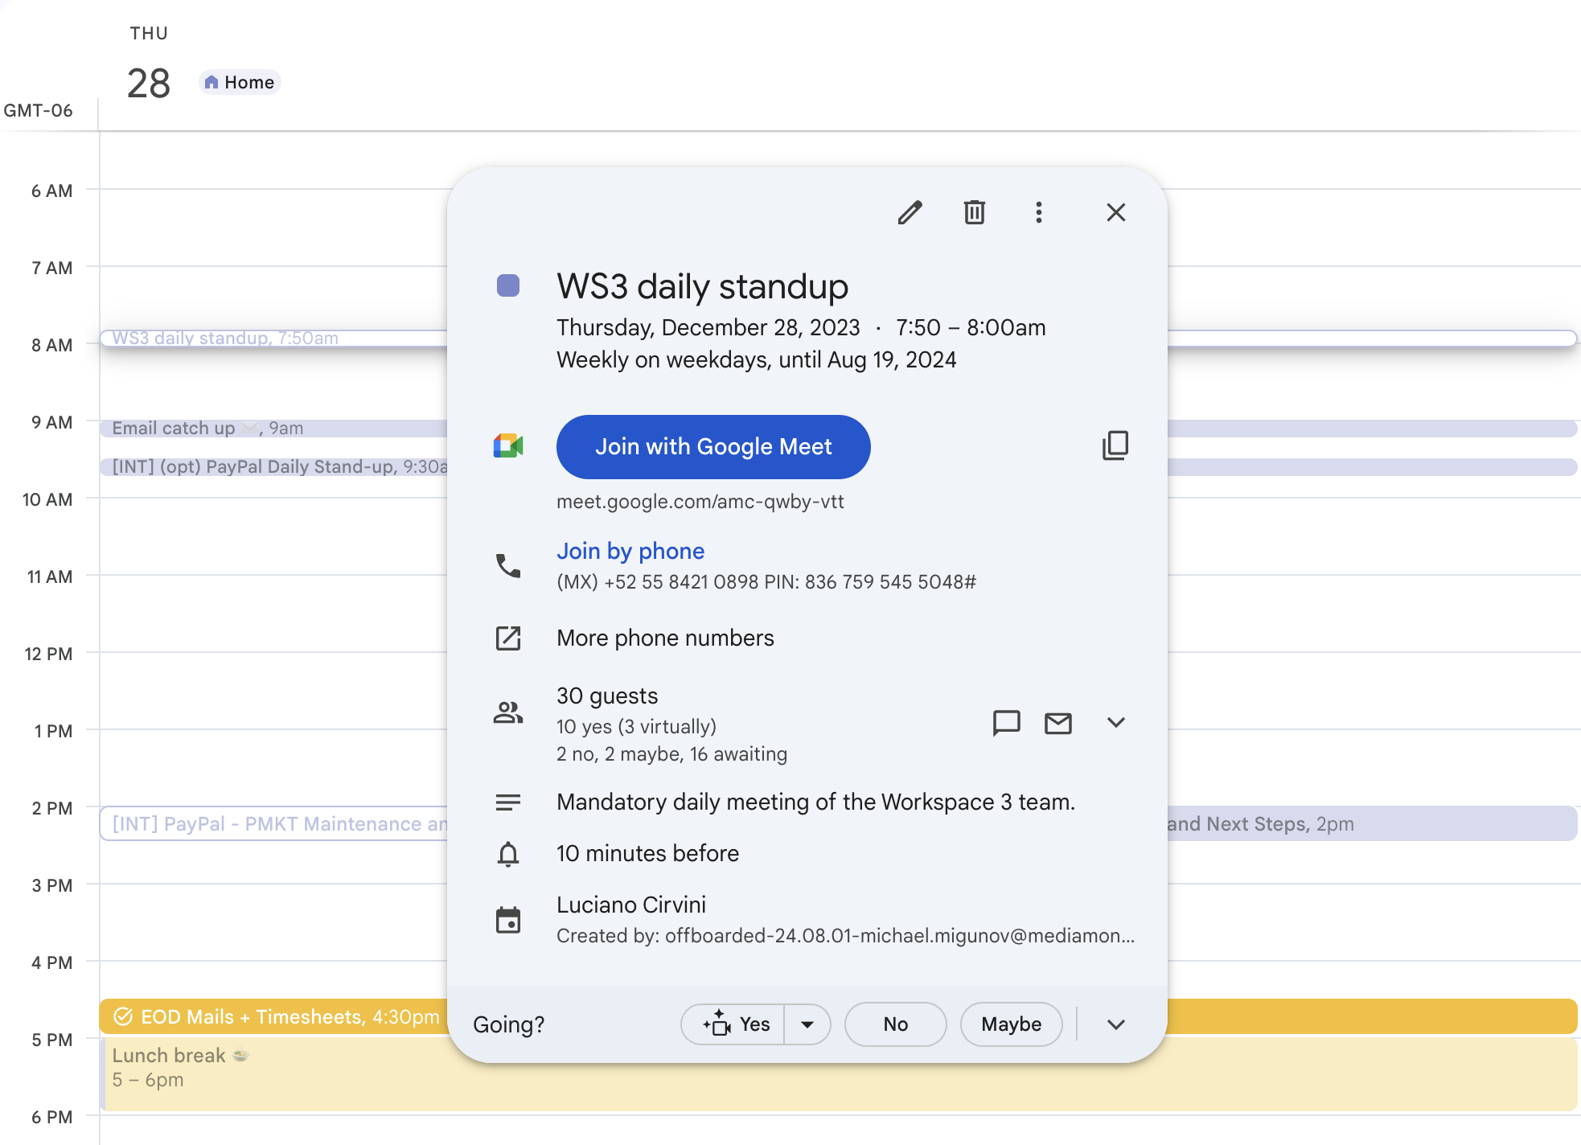This screenshot has height=1145, width=1581.
Task: Click the Google Meet camera logo
Action: click(x=508, y=446)
